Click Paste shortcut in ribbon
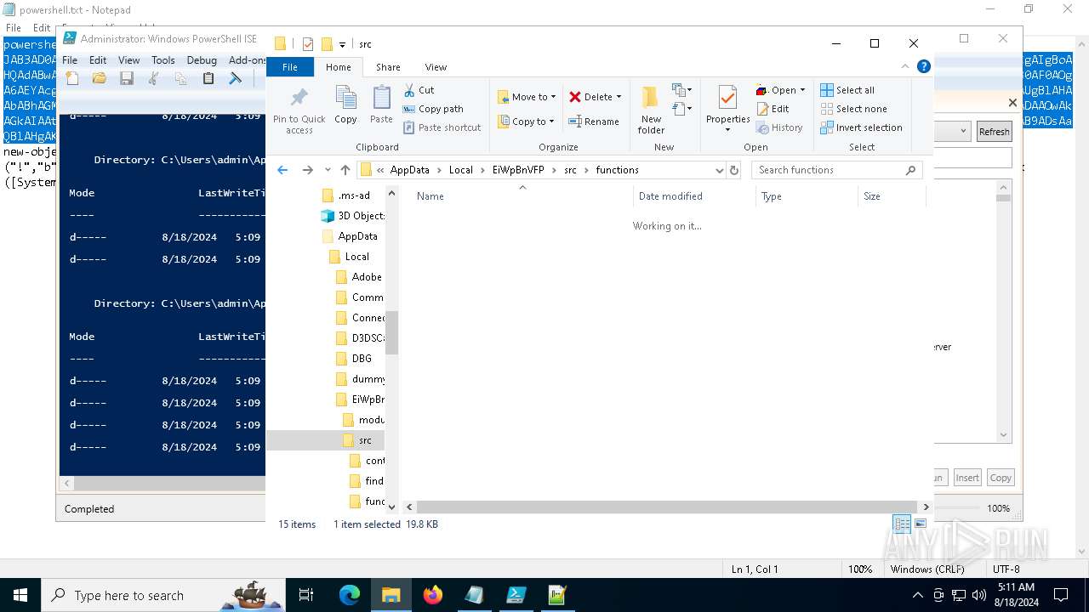 (442, 127)
